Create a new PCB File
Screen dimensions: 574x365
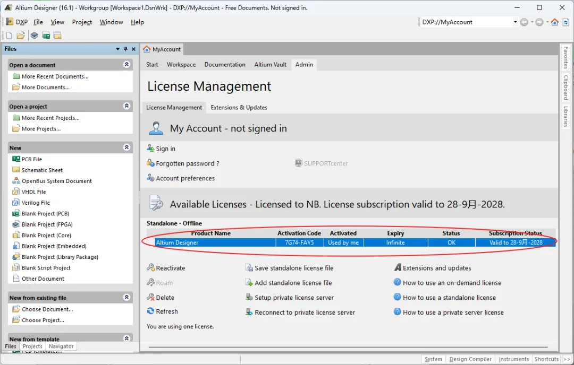click(x=32, y=159)
